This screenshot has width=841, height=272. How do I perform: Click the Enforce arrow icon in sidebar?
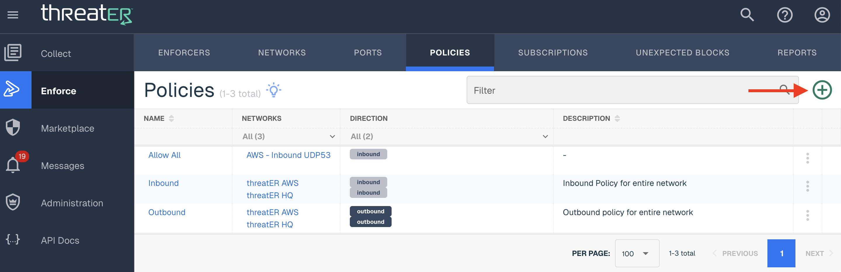tap(12, 89)
